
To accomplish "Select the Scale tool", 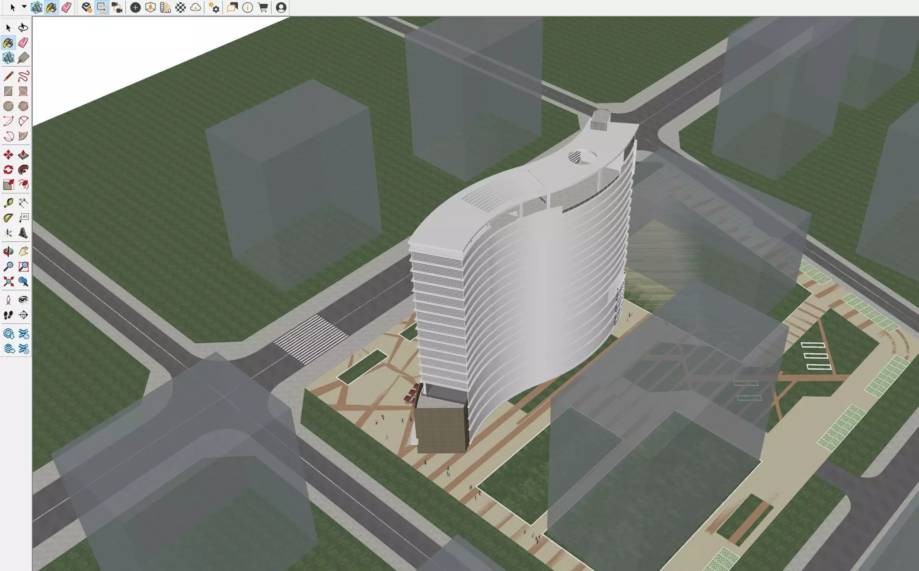I will pos(8,185).
